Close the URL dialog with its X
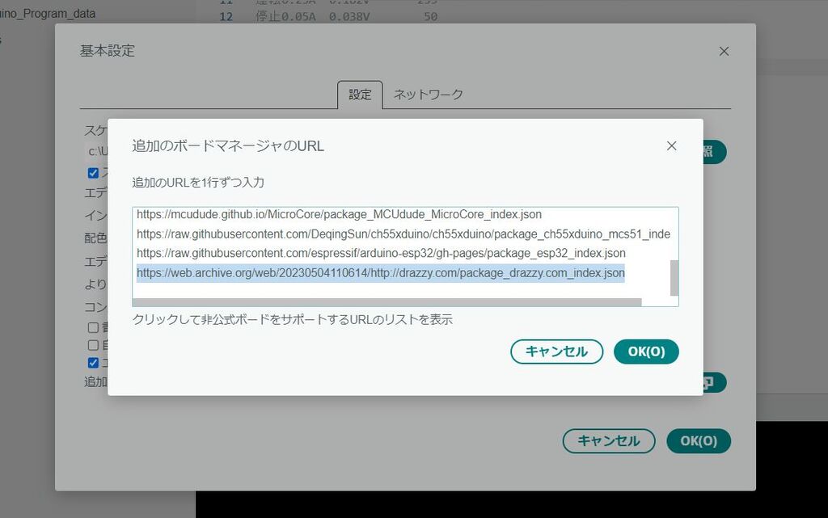The width and height of the screenshot is (828, 518). coord(671,146)
